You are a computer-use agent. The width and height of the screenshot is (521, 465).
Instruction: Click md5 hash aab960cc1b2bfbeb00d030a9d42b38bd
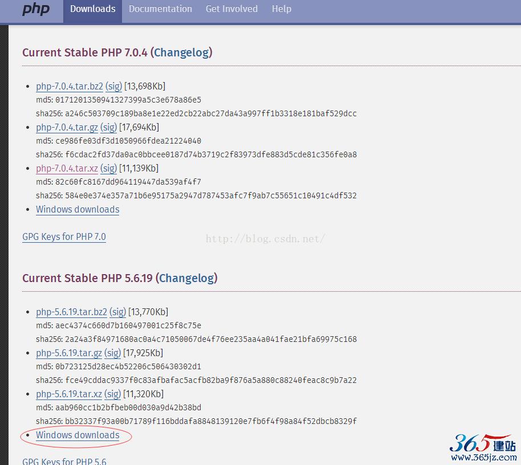click(128, 407)
